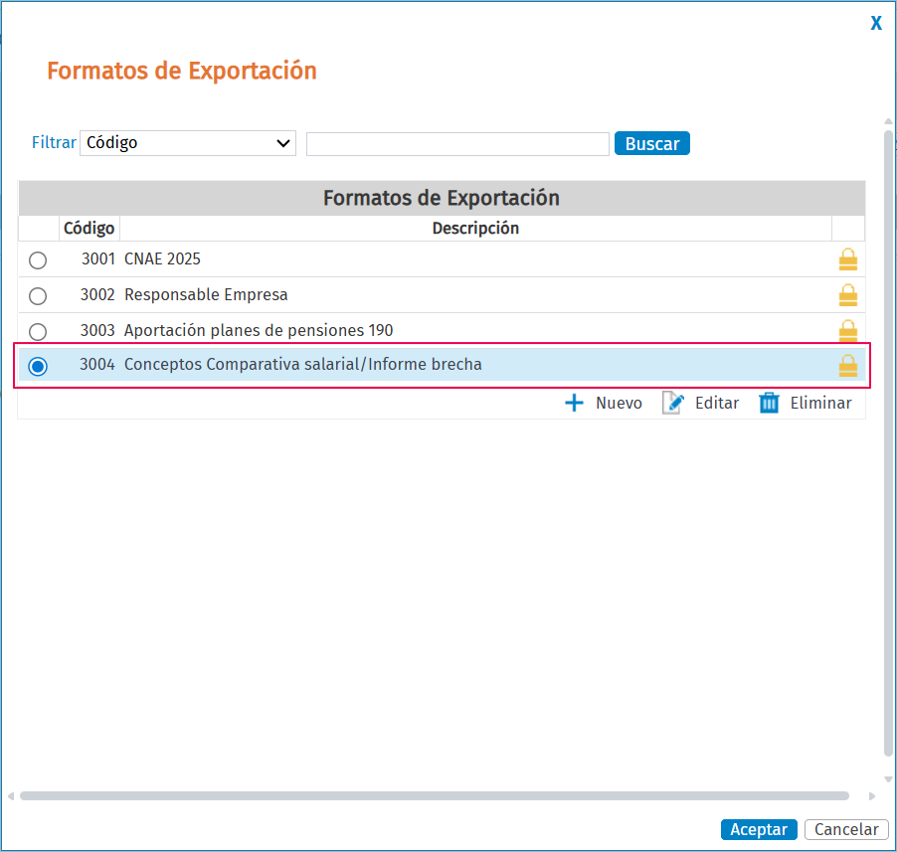Select the radio button for Responsable Empresa
This screenshot has height=852, width=897.
coord(38,295)
